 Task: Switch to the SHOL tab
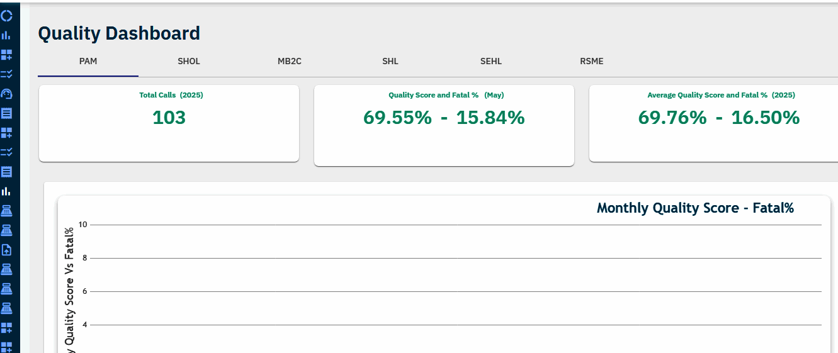tap(189, 62)
